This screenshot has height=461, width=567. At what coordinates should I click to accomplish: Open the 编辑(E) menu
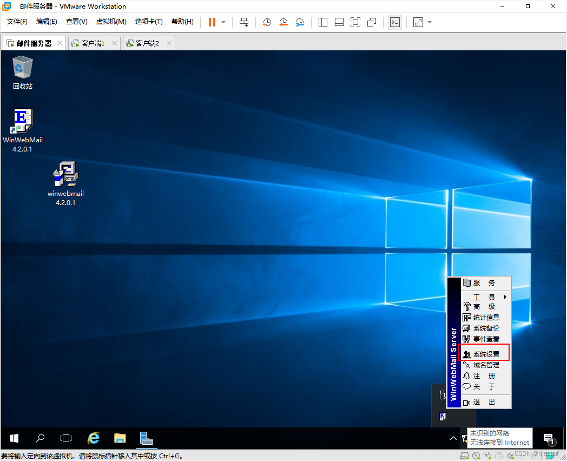47,22
